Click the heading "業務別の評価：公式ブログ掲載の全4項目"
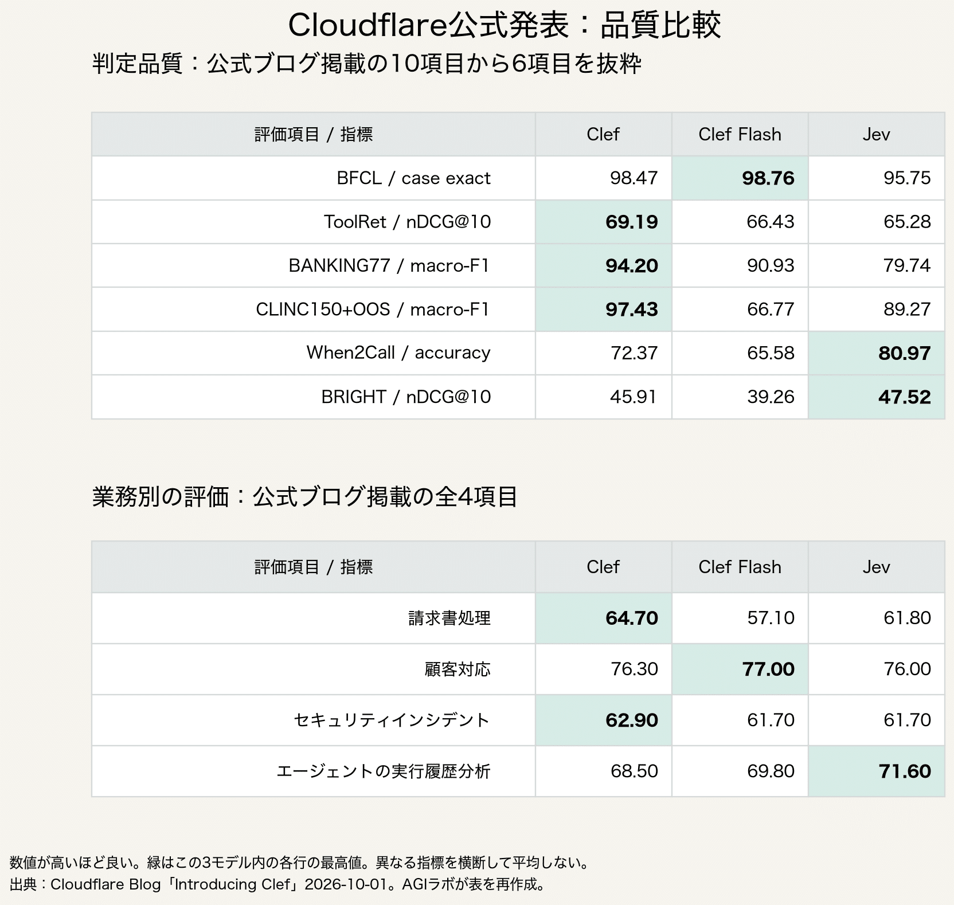Image resolution: width=954 pixels, height=905 pixels. [305, 497]
